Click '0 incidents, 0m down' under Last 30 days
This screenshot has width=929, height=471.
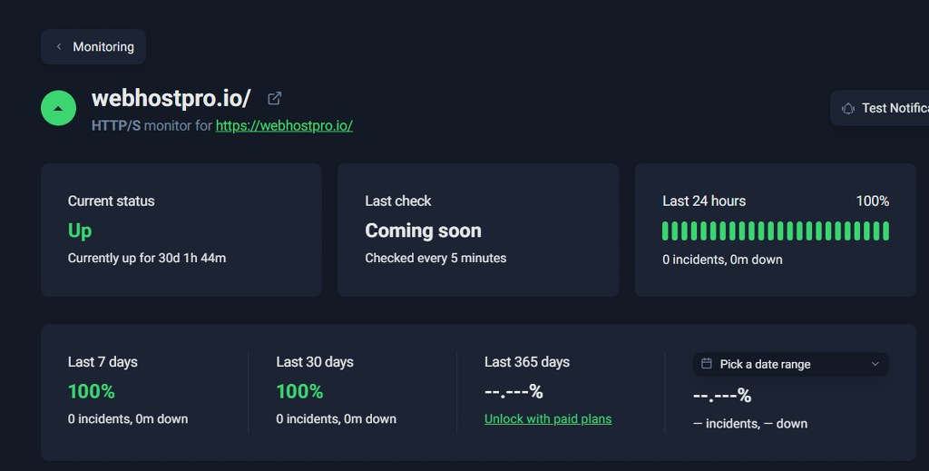[x=336, y=419]
